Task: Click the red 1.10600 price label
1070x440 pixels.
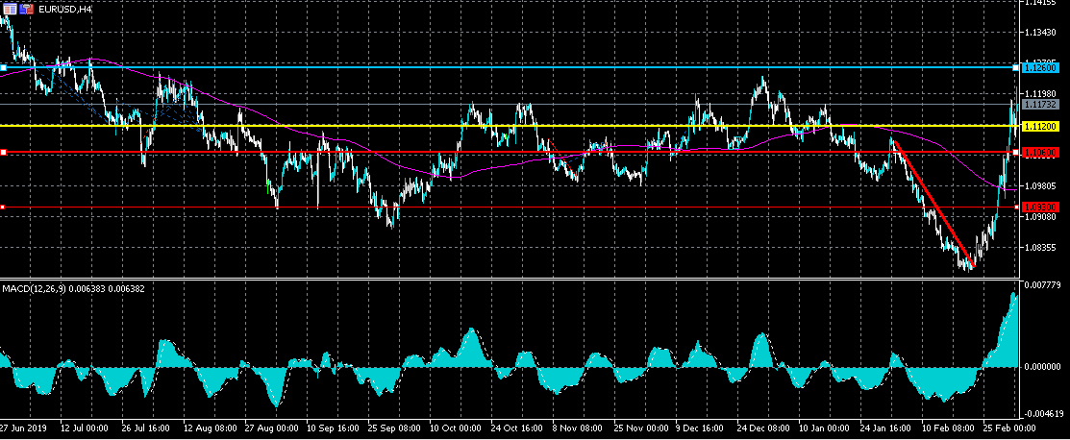Action: [1041, 153]
